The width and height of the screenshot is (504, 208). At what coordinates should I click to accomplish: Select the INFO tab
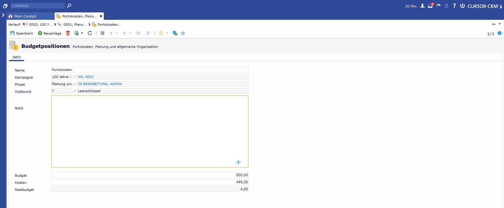pyautogui.click(x=17, y=57)
